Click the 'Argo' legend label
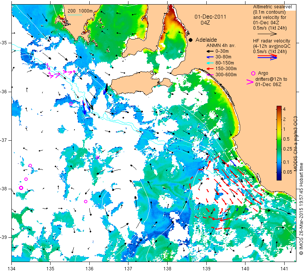Screen dimensions: 304x273 [x=263, y=73]
